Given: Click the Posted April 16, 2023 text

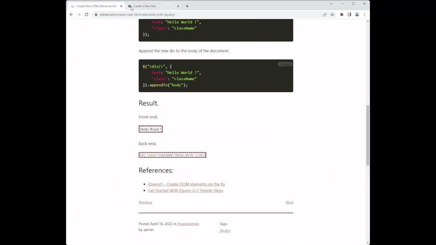Looking at the screenshot, I should [x=155, y=224].
